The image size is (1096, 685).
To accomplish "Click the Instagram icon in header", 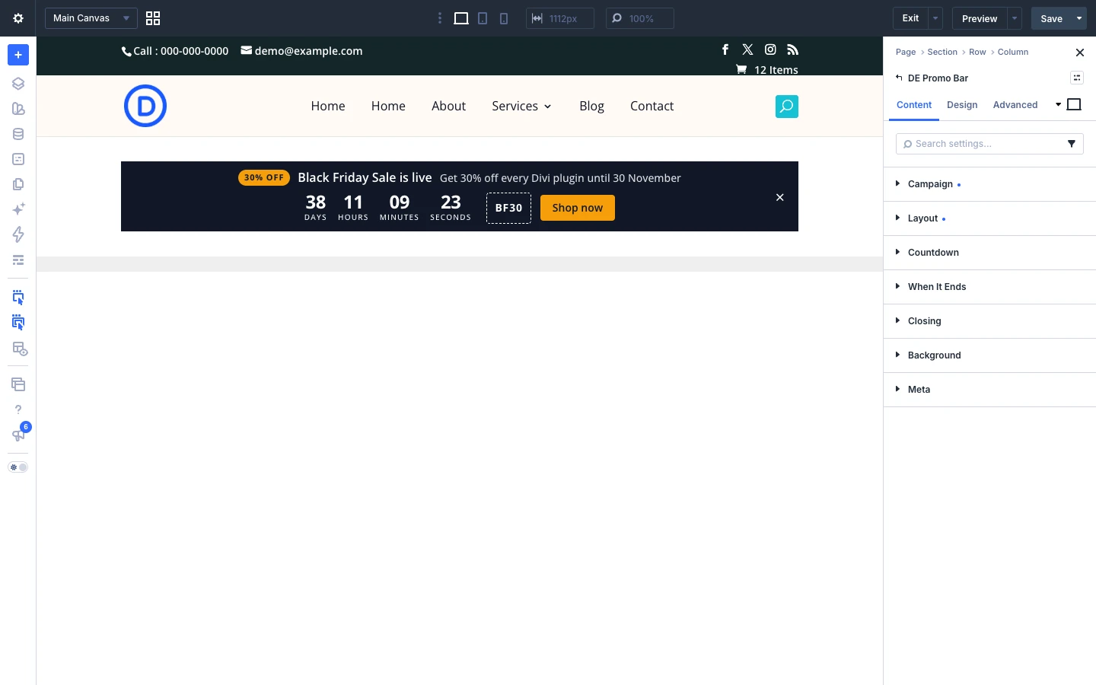I will coord(770,49).
